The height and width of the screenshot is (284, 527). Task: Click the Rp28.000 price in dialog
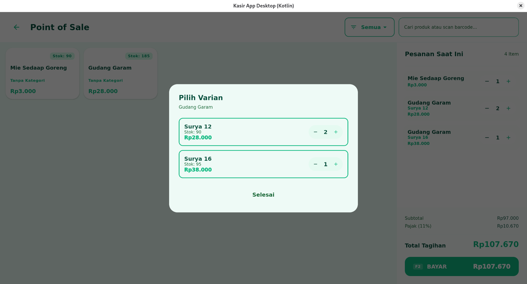point(198,137)
